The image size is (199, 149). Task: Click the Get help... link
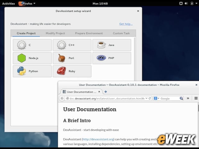coord(126,24)
